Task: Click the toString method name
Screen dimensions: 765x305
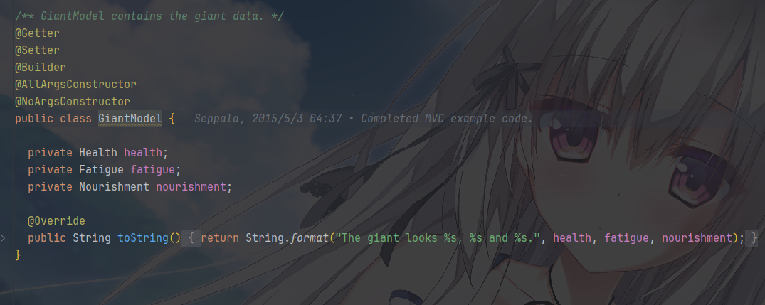Action: point(143,237)
